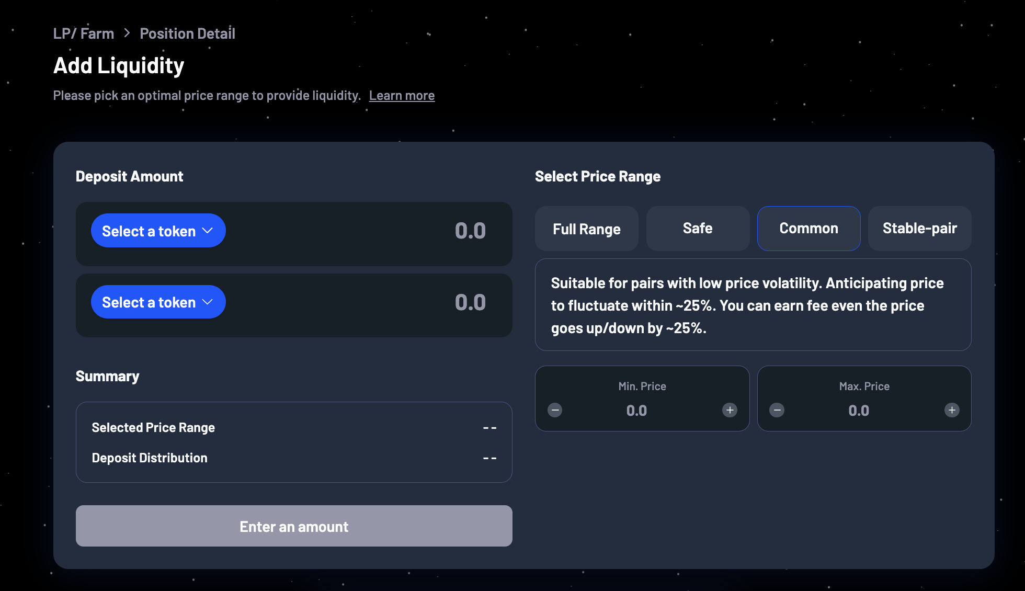The width and height of the screenshot is (1025, 591).
Task: Open the Learn more link
Action: pos(402,96)
